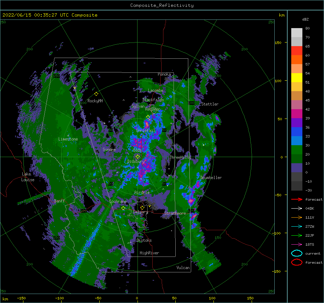The height and width of the screenshot is (303, 324).
Task: Click the Airdrie city label
Action: pyautogui.click(x=142, y=192)
